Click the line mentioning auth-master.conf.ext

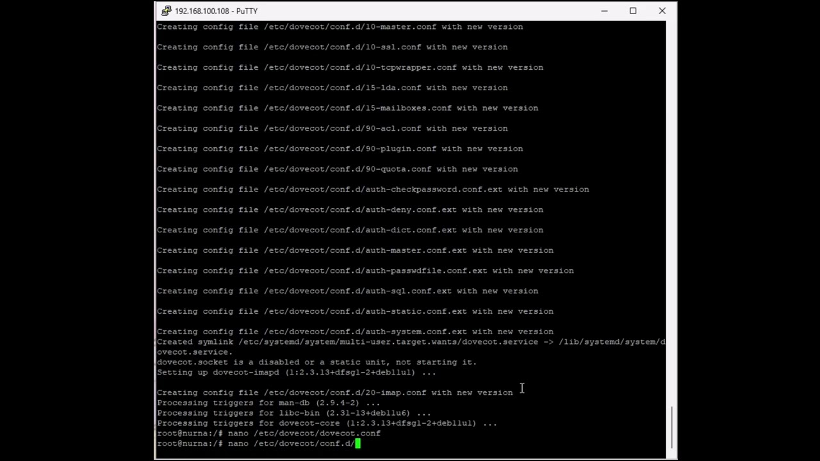356,250
